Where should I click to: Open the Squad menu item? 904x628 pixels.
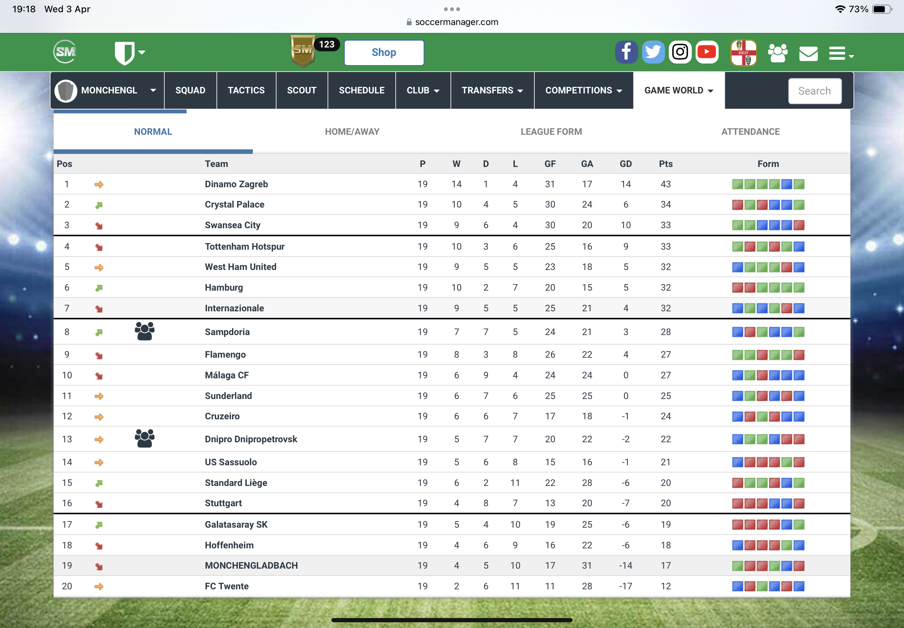pyautogui.click(x=190, y=90)
